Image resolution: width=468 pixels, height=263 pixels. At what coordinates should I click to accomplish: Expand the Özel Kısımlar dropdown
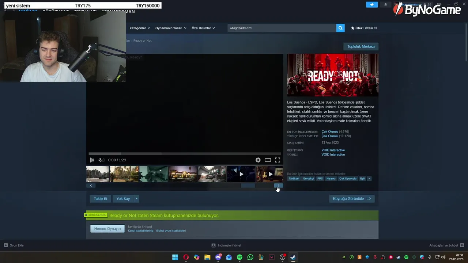click(x=203, y=28)
